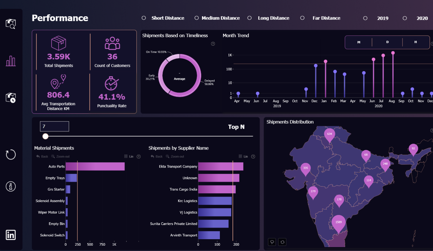The image size is (433, 251).
Task: Open the package search page in sidebar
Action: click(x=11, y=24)
